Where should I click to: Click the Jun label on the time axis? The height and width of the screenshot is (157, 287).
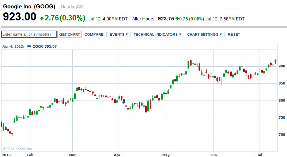pyautogui.click(x=214, y=155)
